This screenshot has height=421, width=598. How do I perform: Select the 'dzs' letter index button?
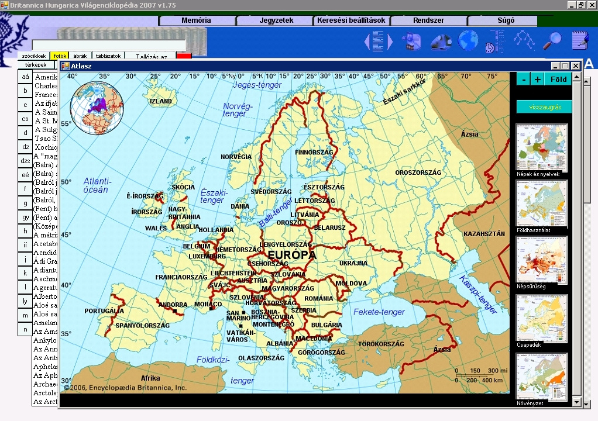click(25, 161)
